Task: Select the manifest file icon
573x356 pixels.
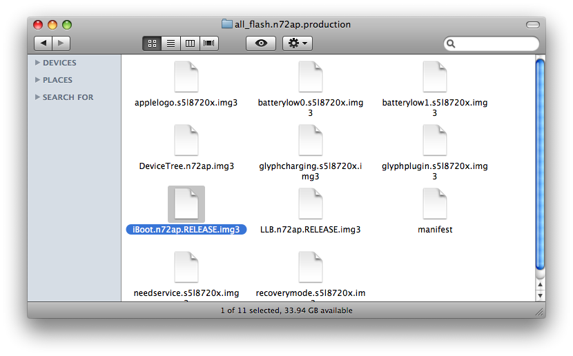Action: 434,204
